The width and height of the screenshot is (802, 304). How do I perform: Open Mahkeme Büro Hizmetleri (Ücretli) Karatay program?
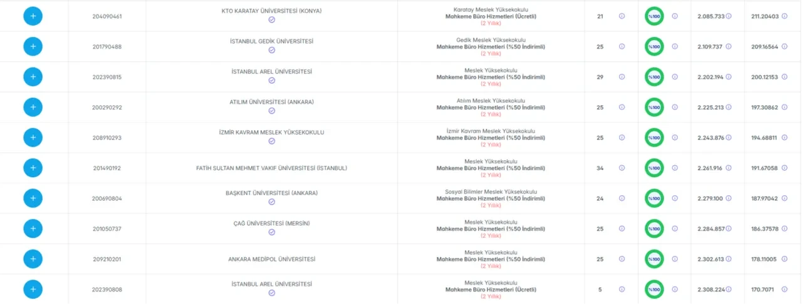click(x=491, y=16)
